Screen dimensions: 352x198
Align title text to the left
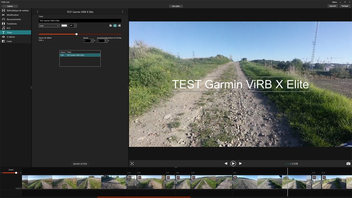111,25
